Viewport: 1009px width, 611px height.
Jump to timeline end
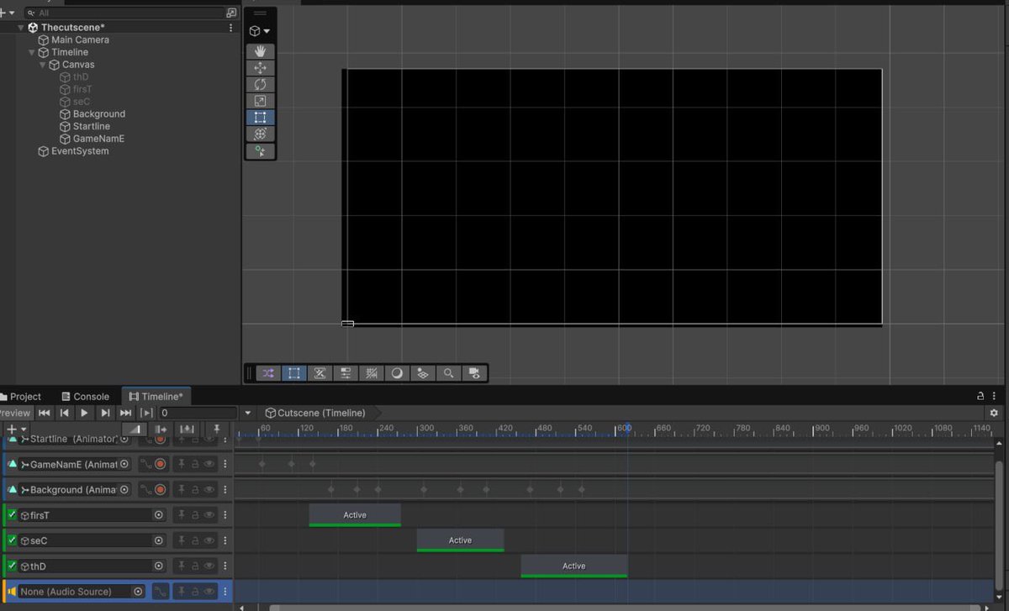[125, 413]
